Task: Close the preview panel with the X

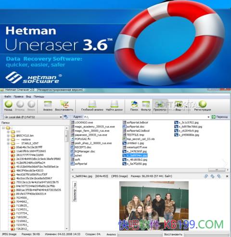Action: (227, 176)
